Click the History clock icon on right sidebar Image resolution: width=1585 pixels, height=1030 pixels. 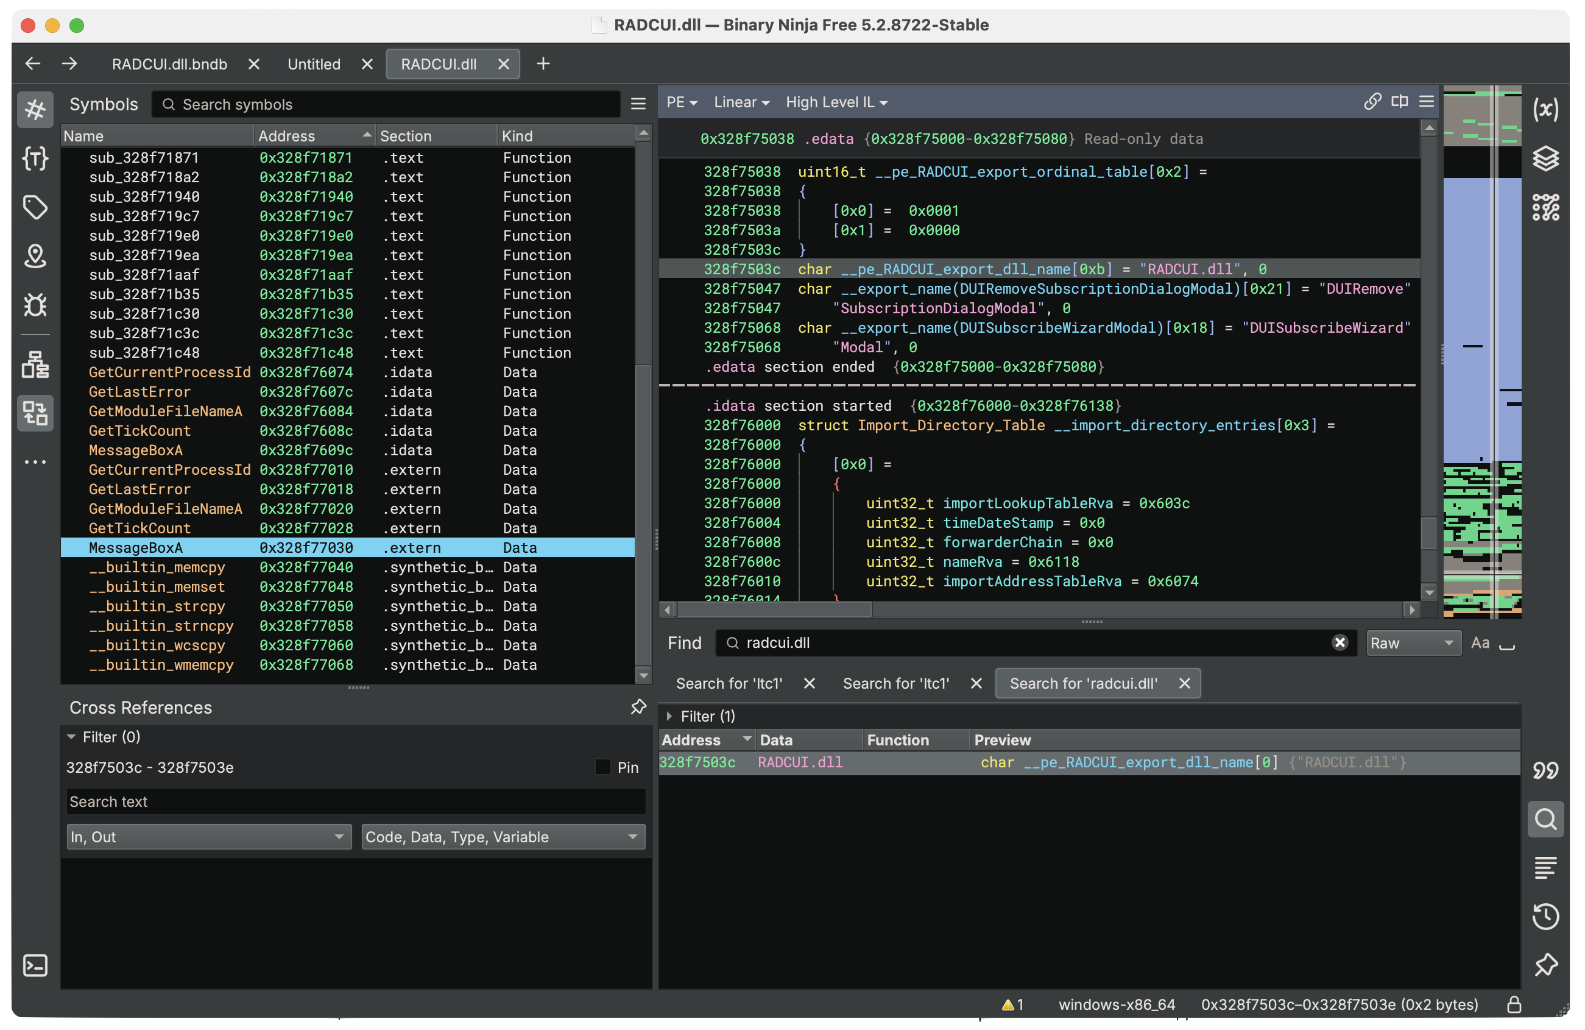pos(1545,916)
